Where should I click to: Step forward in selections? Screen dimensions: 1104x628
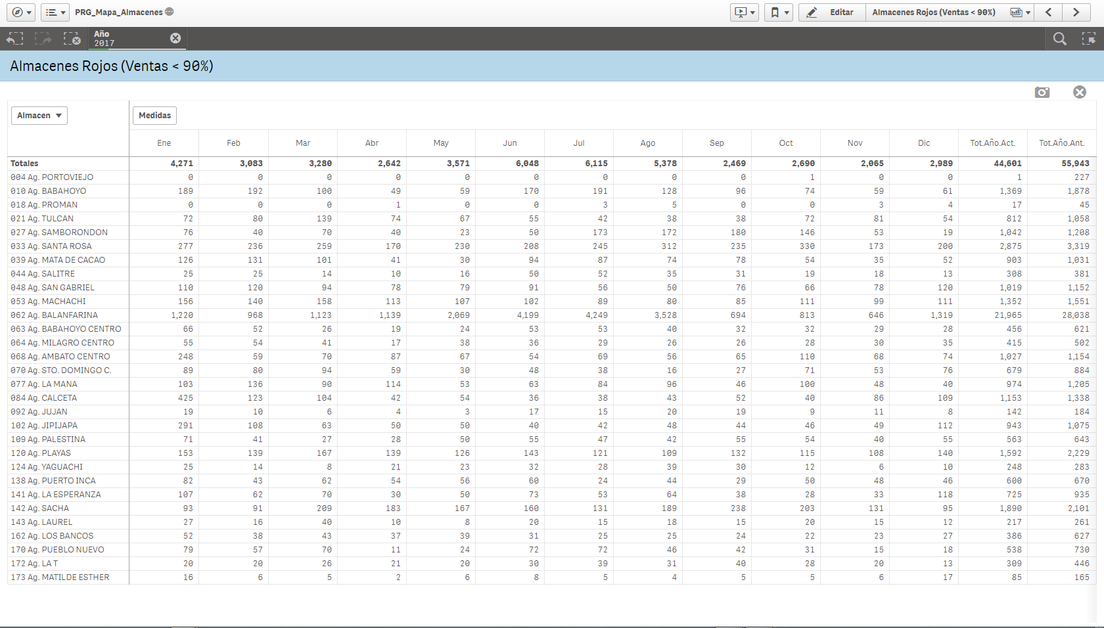point(43,39)
